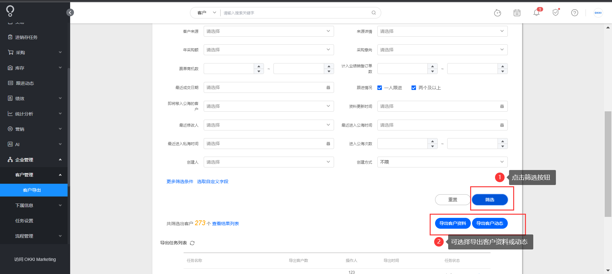Open the 客户来源 dropdown

[x=269, y=31]
